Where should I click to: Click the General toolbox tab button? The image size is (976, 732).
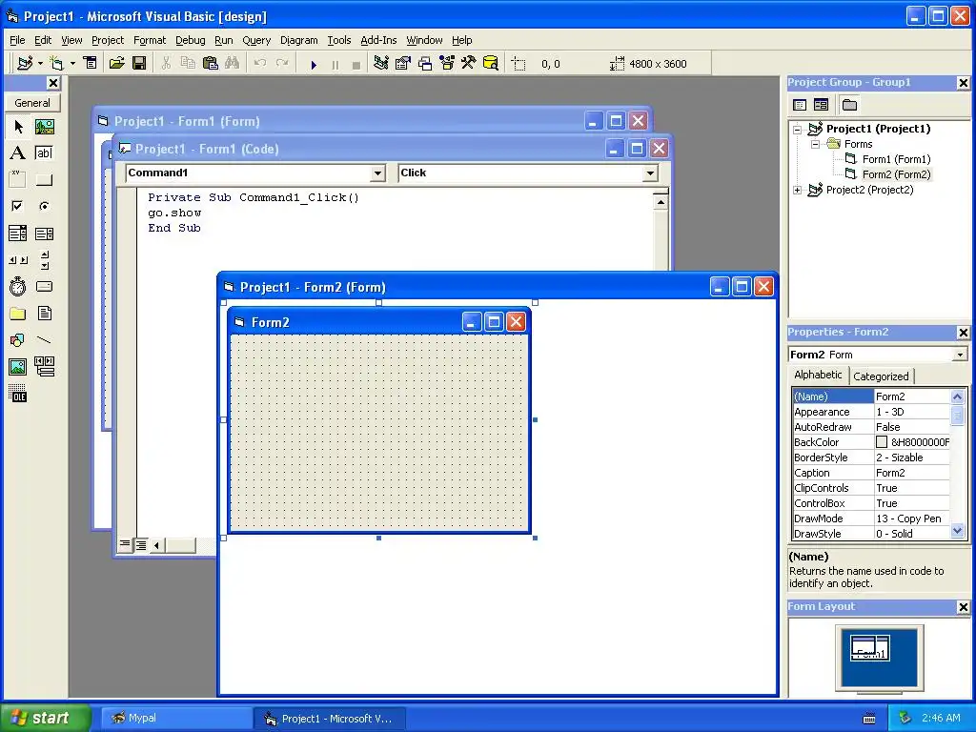pyautogui.click(x=32, y=103)
